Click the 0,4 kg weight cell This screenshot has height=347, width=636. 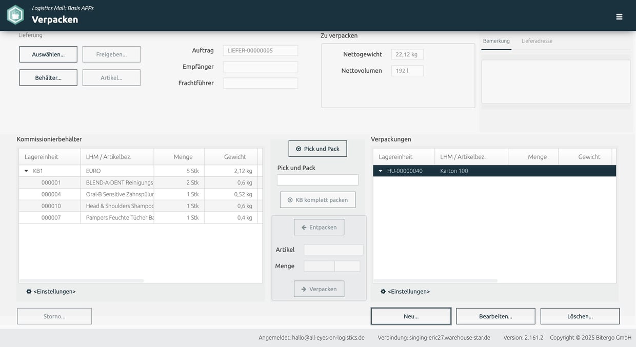coord(231,218)
